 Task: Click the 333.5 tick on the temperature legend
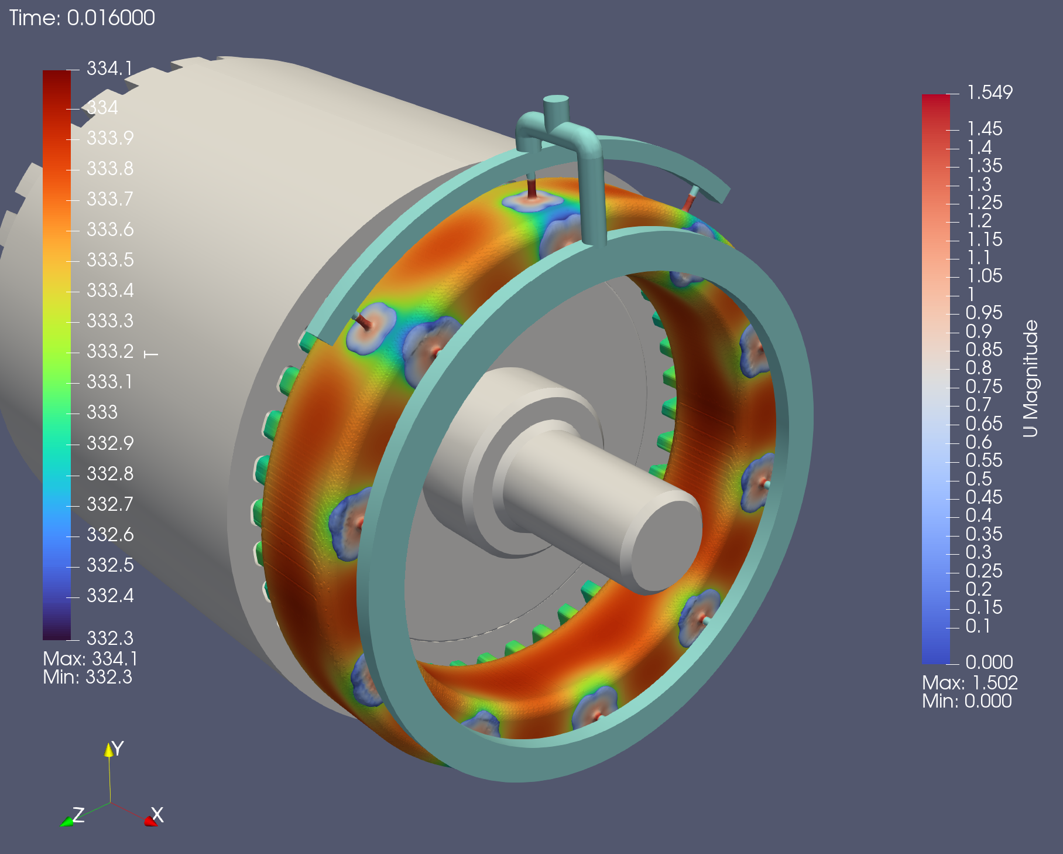[110, 260]
